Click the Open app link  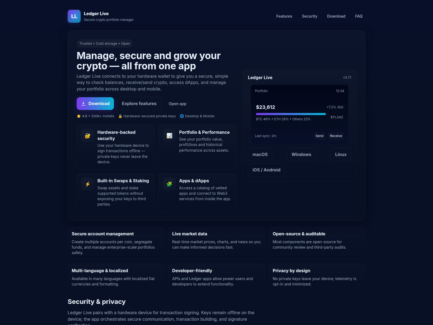click(177, 103)
